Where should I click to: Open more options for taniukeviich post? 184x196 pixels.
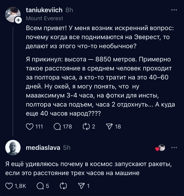point(174,10)
